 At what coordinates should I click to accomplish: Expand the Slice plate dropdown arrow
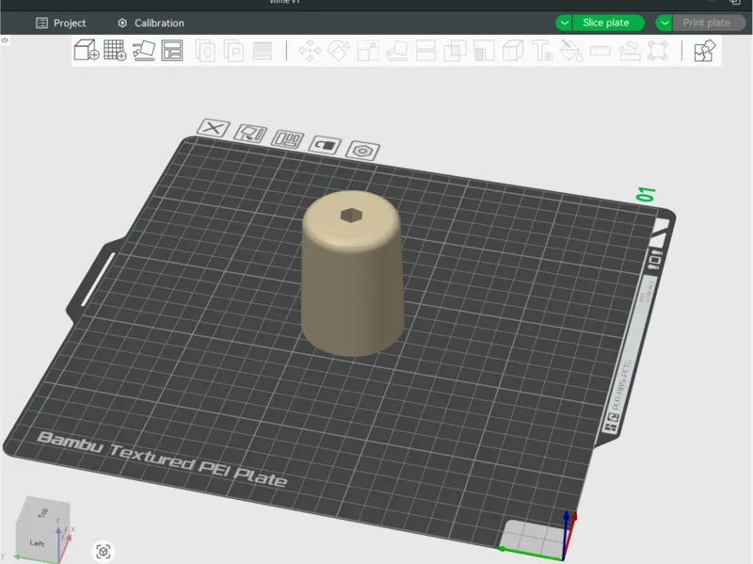tap(564, 23)
